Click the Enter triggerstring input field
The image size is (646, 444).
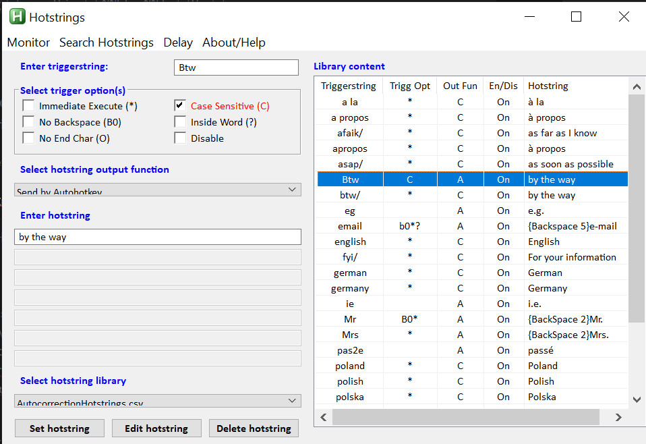(235, 67)
